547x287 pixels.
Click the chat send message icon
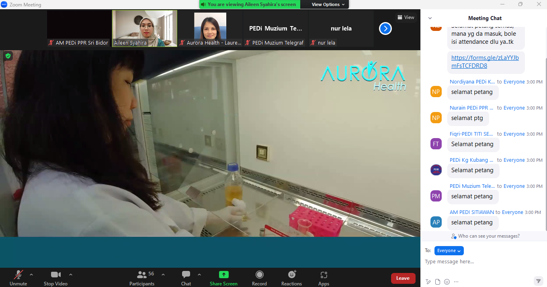538,281
